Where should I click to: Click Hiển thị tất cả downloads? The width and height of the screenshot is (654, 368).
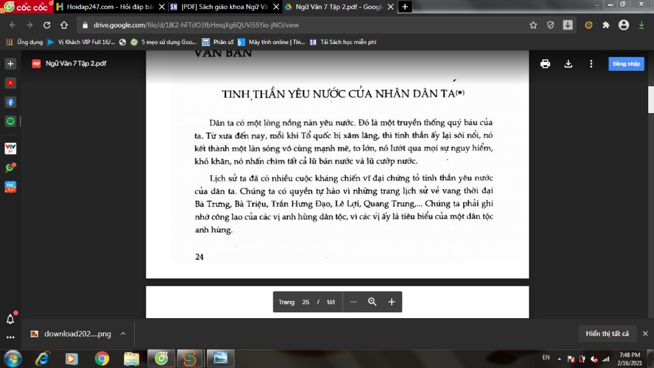coord(607,333)
